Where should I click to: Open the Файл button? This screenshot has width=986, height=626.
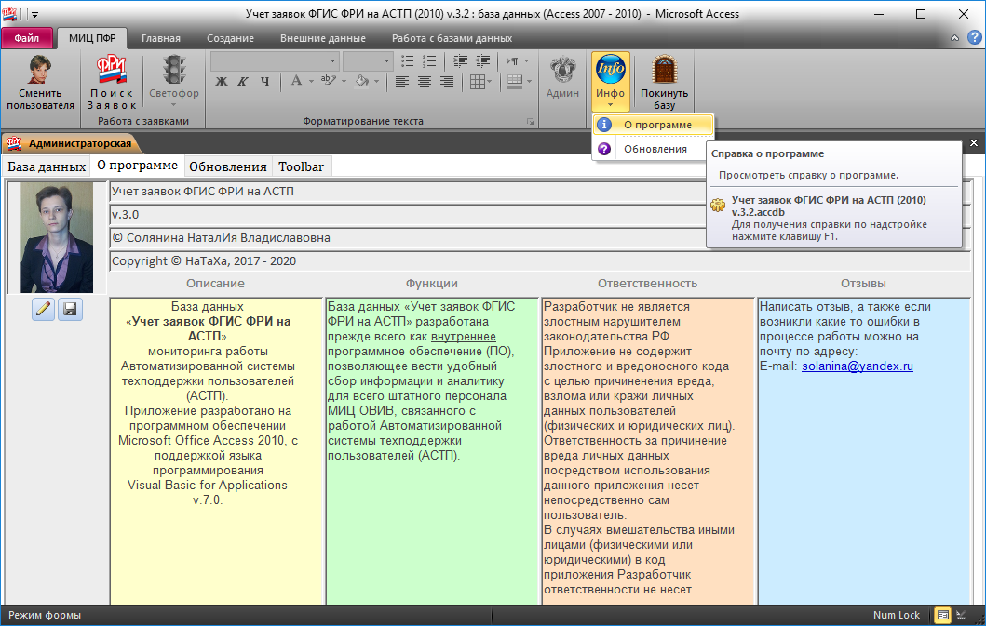[x=27, y=38]
